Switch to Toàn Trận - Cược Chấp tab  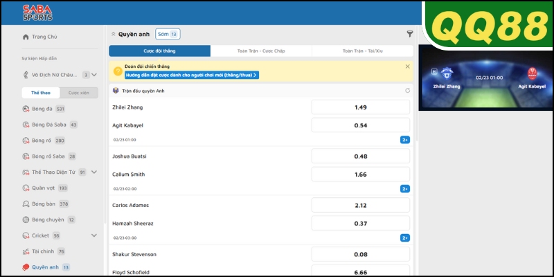261,51
